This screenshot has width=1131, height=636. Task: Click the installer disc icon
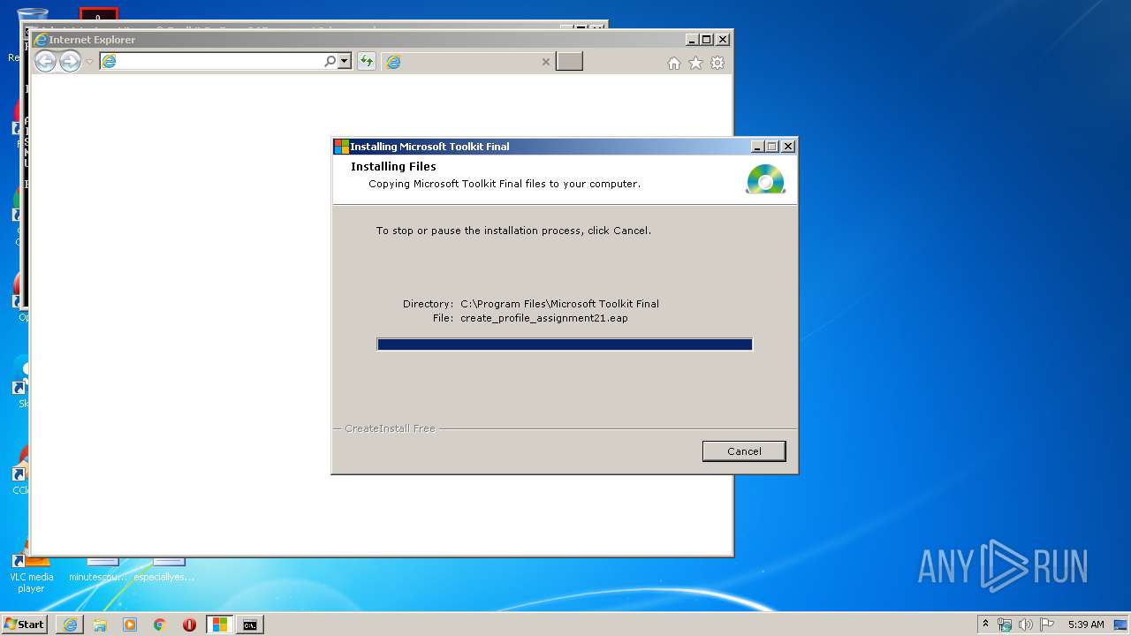point(765,179)
